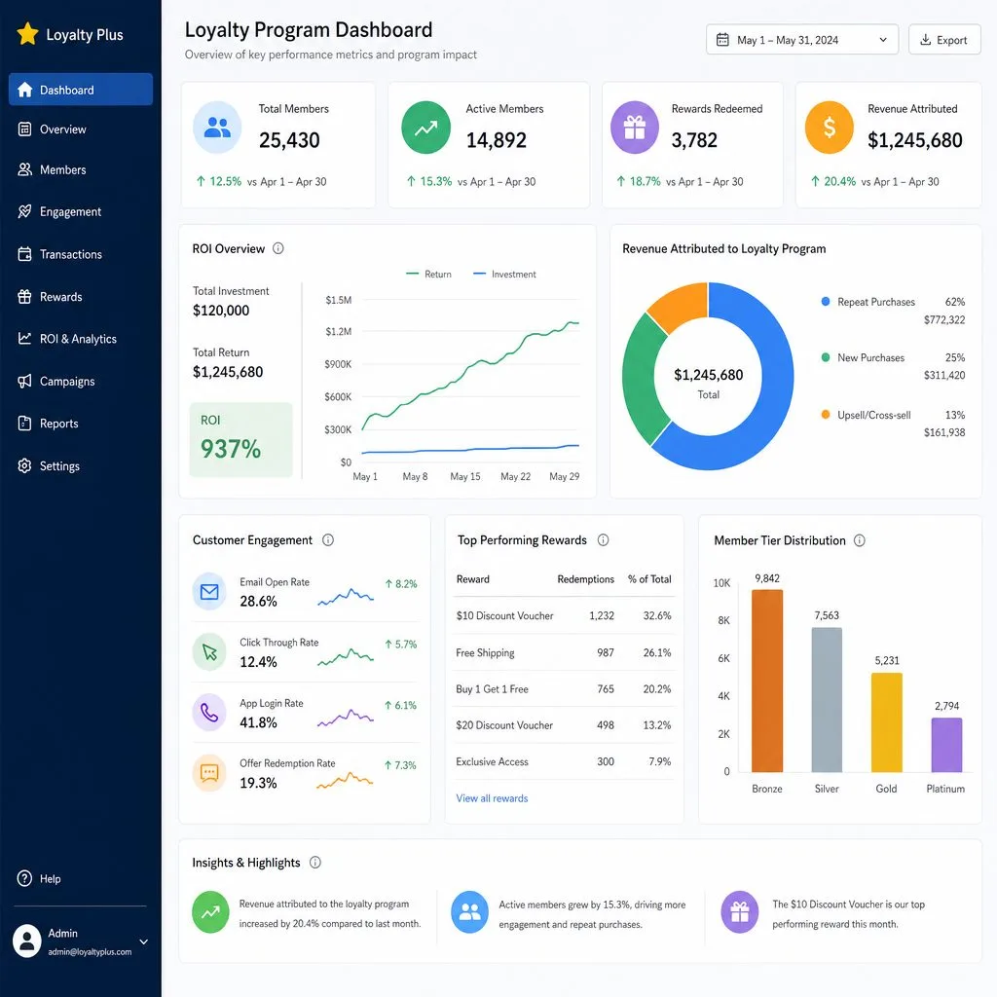Click the Help question mark icon
Image resolution: width=997 pixels, height=997 pixels.
[24, 878]
